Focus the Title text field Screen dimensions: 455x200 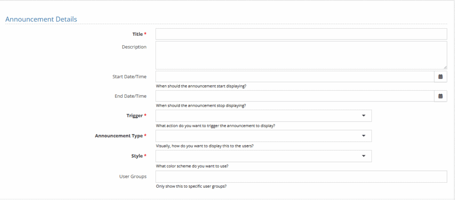[301, 34]
